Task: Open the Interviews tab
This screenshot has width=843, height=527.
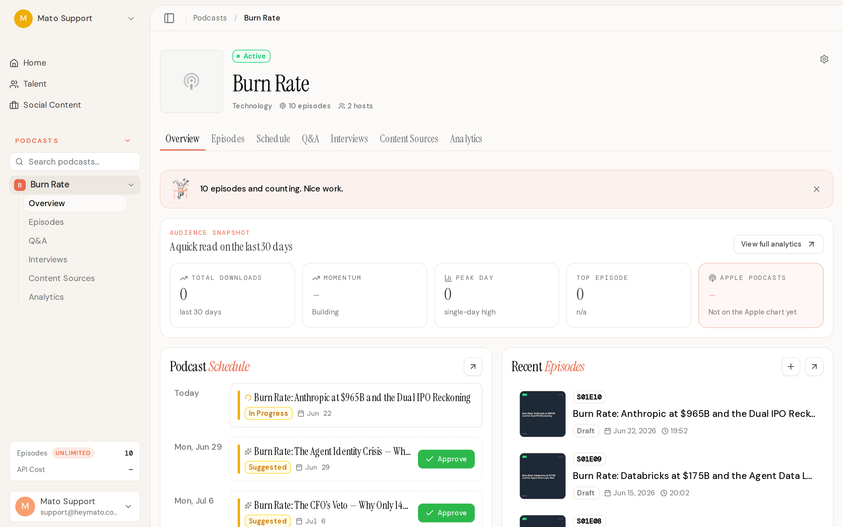Action: 349,139
